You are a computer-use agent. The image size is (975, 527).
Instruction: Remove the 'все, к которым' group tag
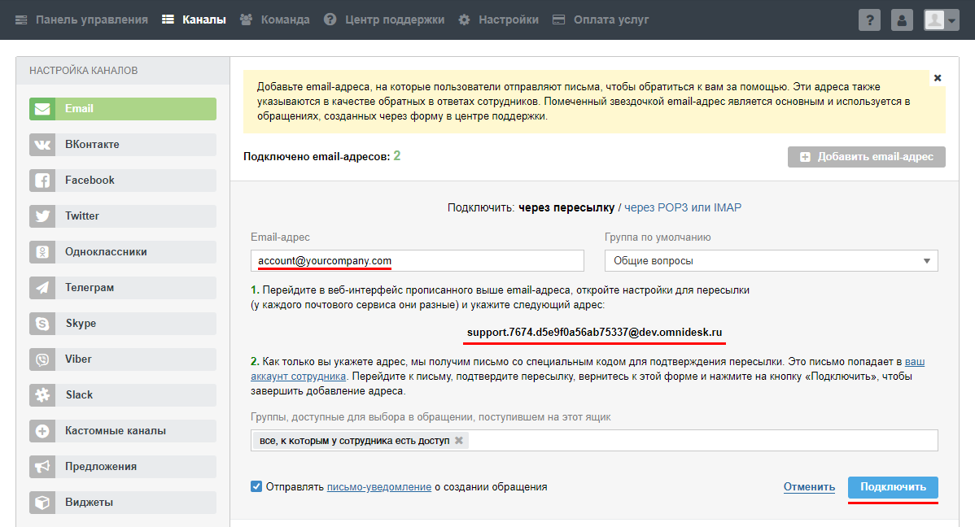click(459, 440)
